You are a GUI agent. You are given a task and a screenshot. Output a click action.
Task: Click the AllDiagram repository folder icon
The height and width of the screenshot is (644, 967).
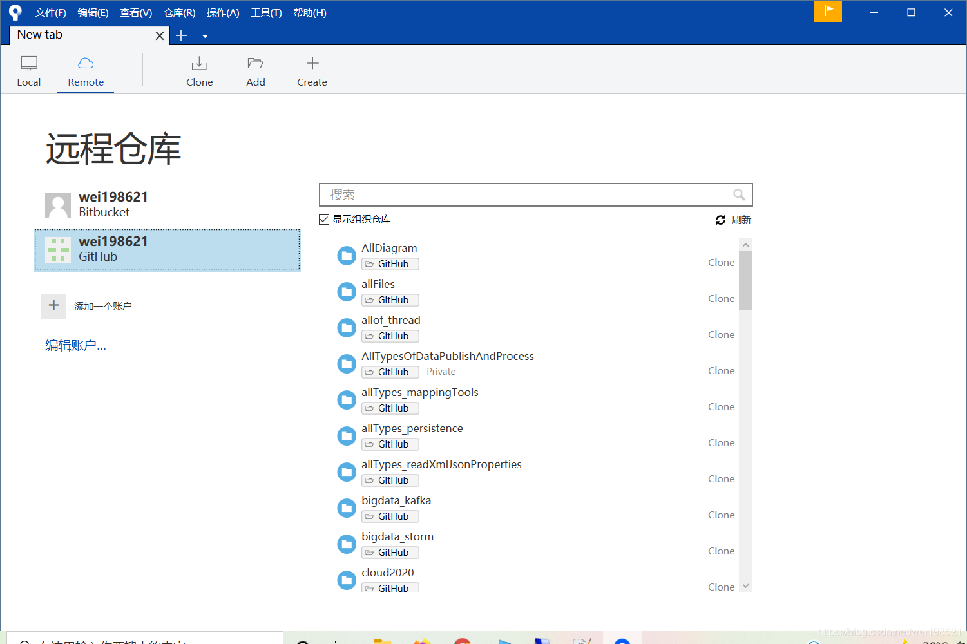coord(347,256)
